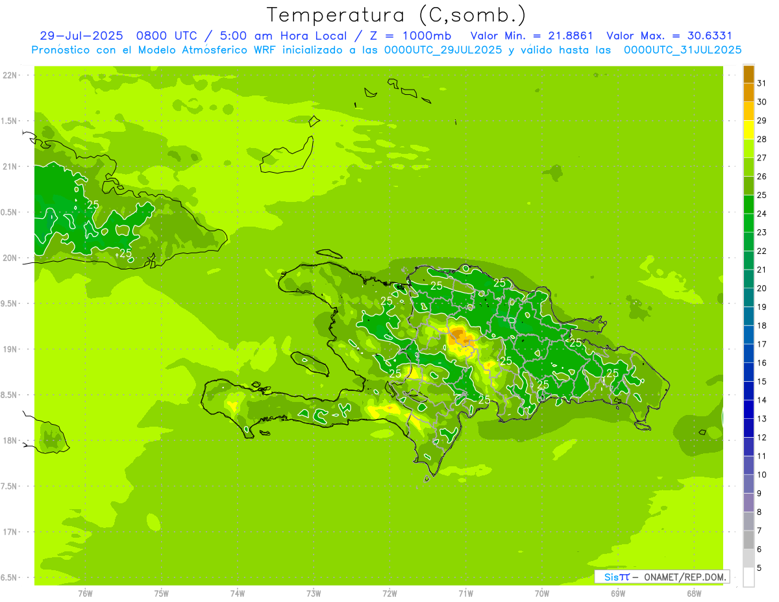Click the "74W" longitude axis label
This screenshot has height=602, width=779.
tap(237, 593)
